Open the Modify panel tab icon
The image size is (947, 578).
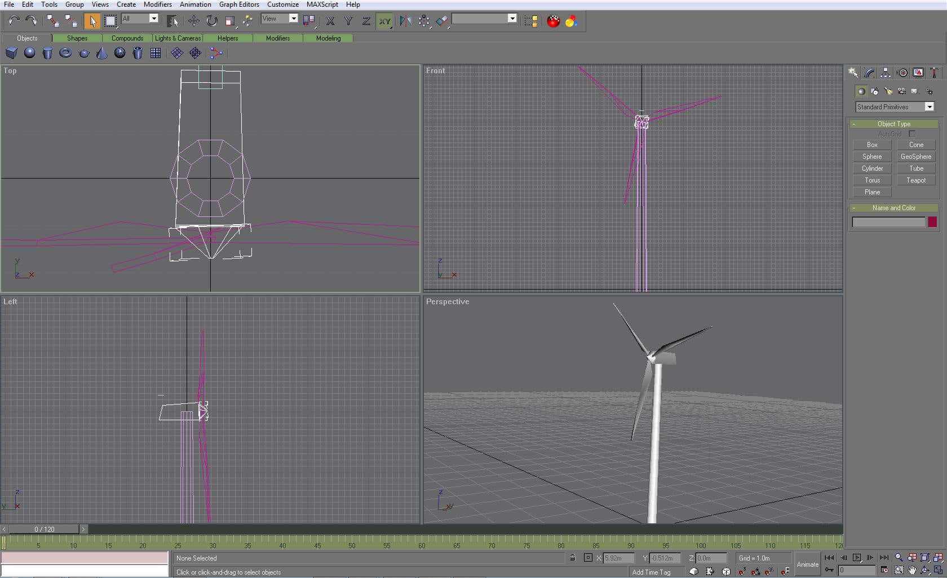(869, 73)
